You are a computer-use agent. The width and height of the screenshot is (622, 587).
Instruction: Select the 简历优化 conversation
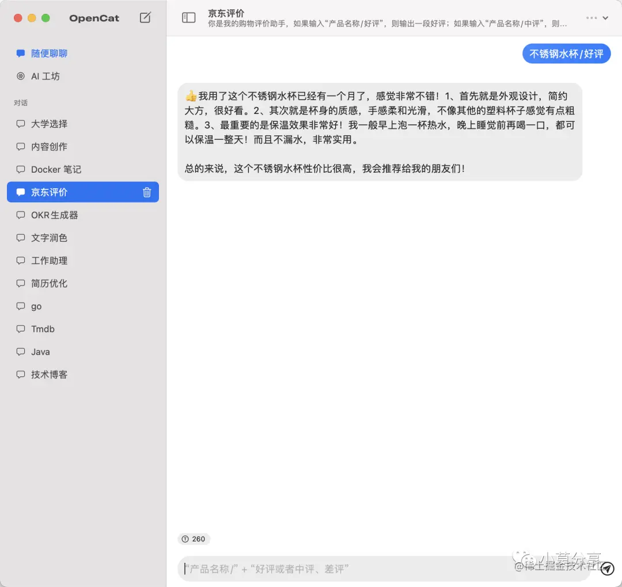(x=83, y=283)
